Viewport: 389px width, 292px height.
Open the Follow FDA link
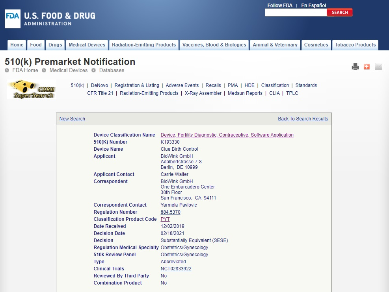(279, 5)
